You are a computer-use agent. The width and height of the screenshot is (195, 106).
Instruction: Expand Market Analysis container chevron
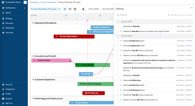pos(35,60)
